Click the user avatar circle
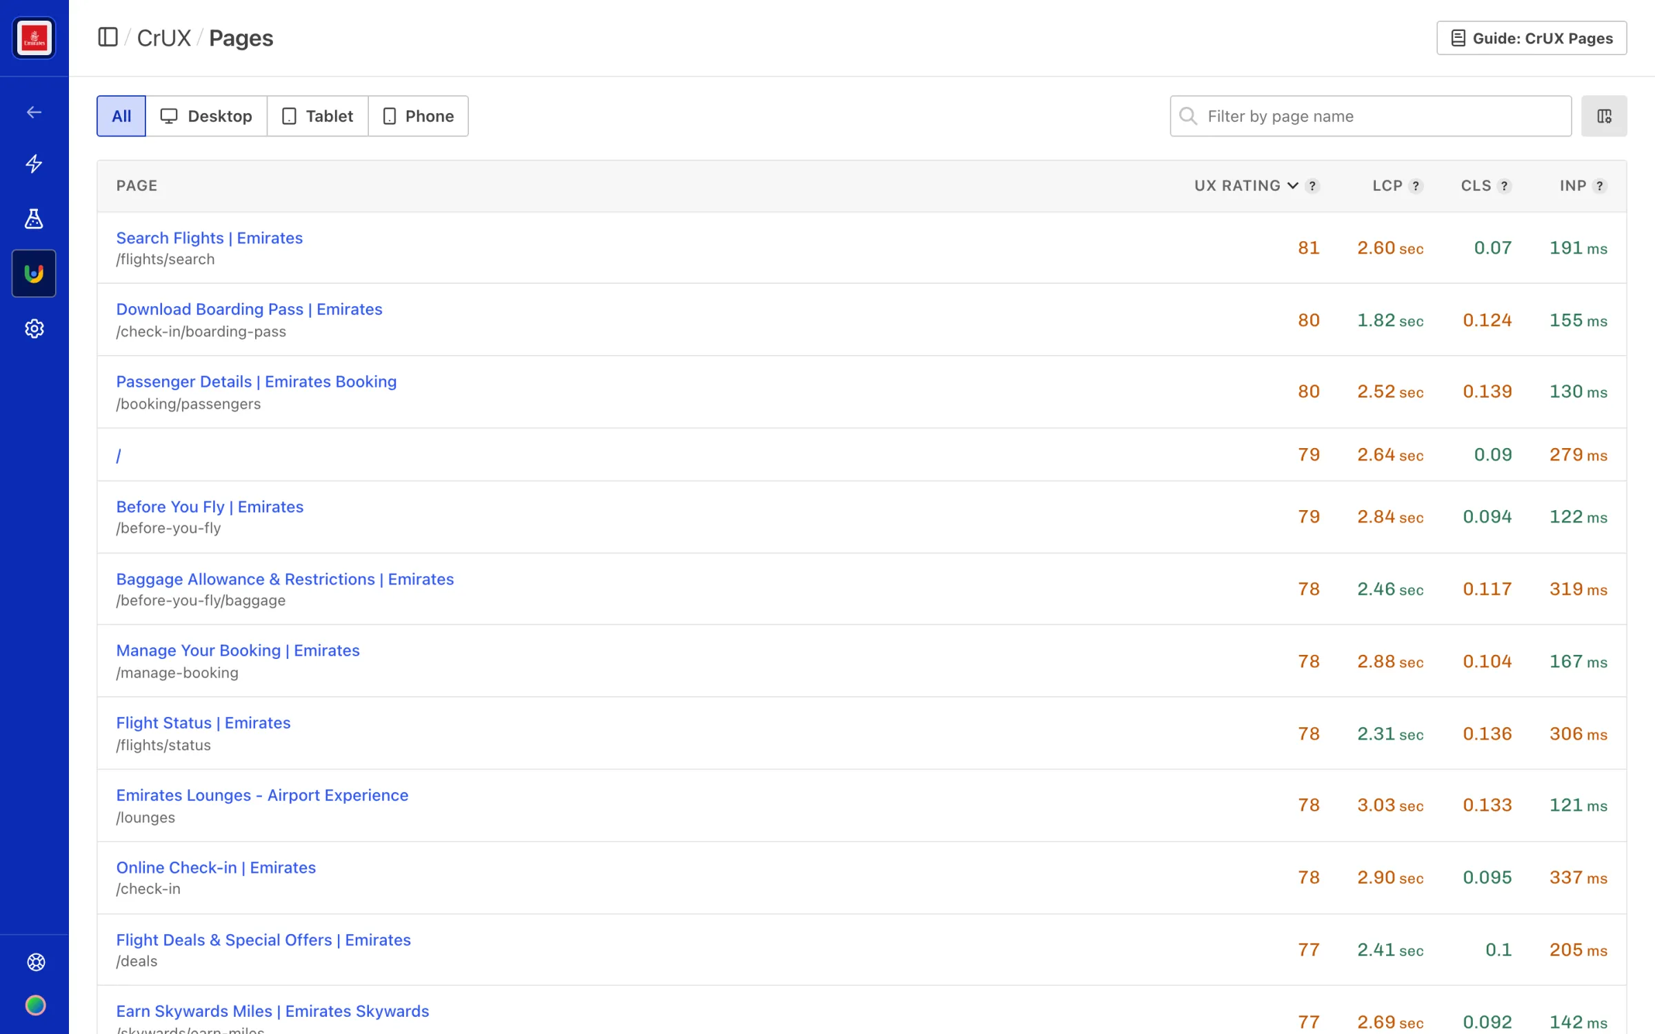 click(36, 1006)
